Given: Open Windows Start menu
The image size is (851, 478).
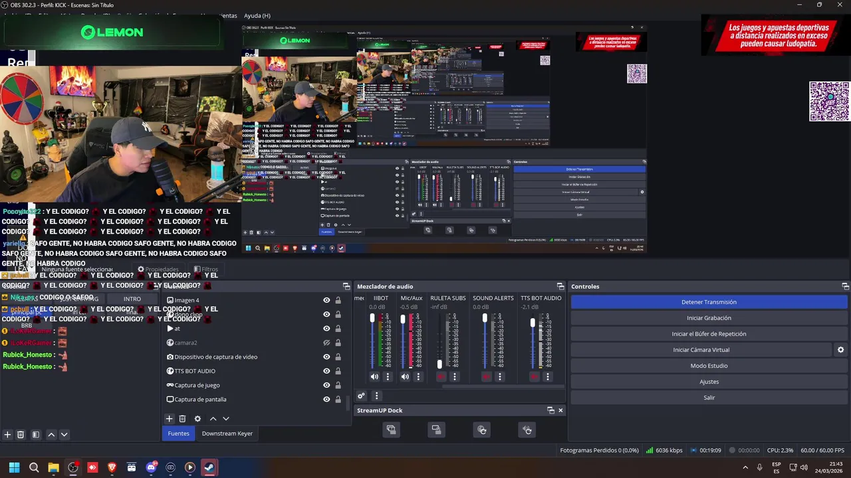Looking at the screenshot, I should pos(14,467).
